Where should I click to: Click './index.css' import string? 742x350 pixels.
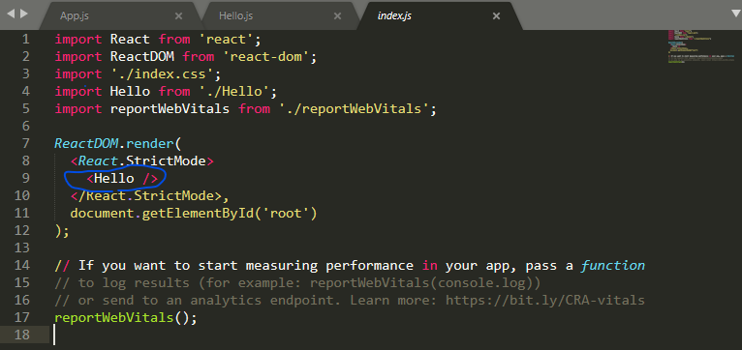(x=163, y=74)
